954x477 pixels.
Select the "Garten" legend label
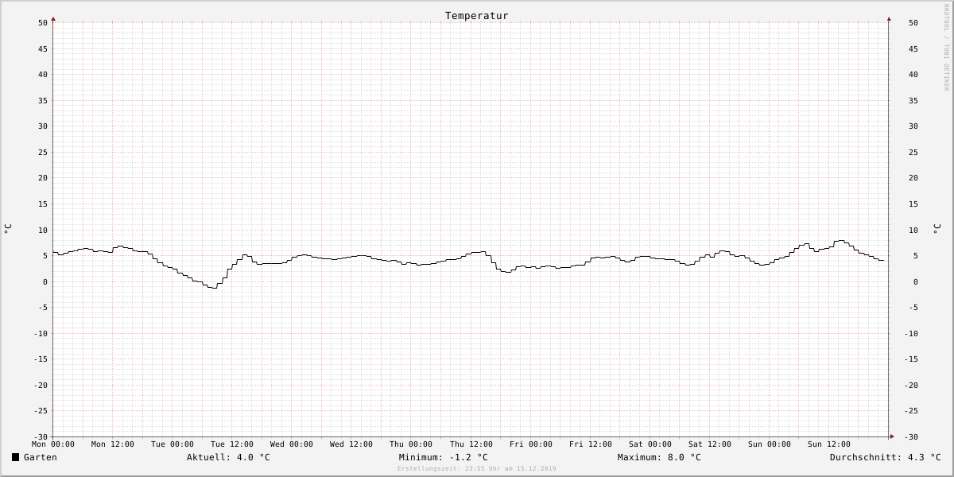[x=40, y=457]
